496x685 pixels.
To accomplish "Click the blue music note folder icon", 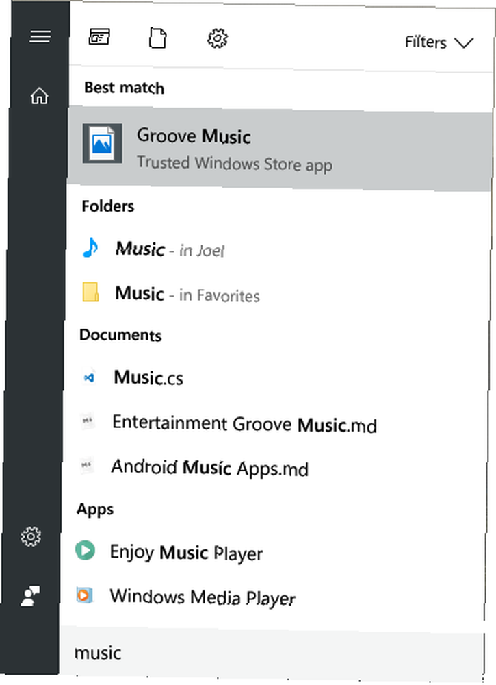I will point(90,248).
